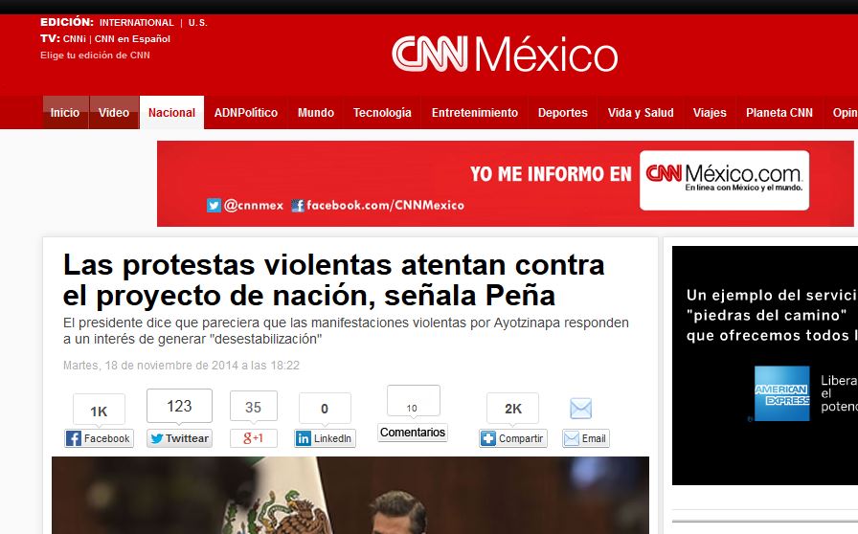Share article via Facebook button

click(x=99, y=438)
